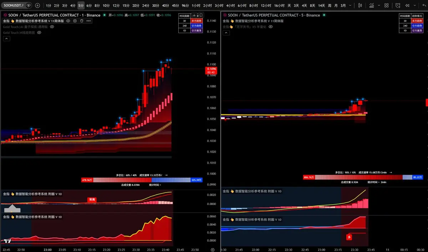Click the 23:00 label on left time axis
This screenshot has height=252, width=428.
47,250
